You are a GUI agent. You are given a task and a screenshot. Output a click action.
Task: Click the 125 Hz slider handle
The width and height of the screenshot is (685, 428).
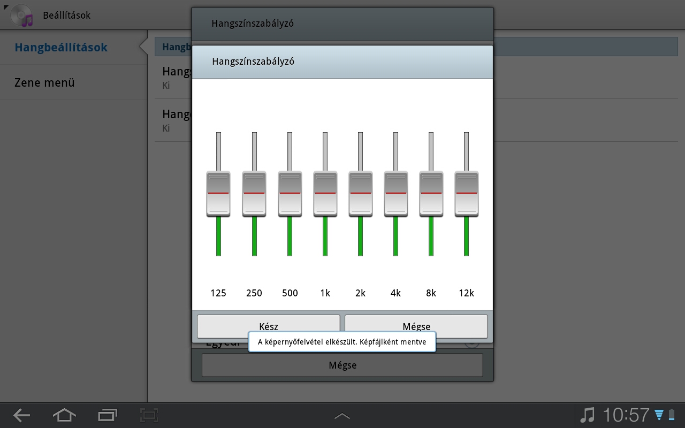[x=218, y=194]
